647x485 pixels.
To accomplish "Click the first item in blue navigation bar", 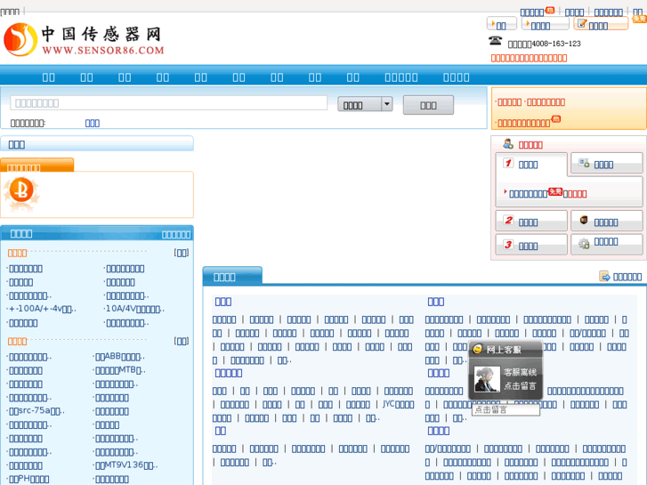I will pos(48,77).
